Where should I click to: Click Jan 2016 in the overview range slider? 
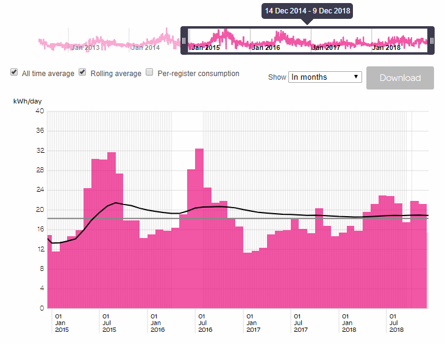click(x=266, y=47)
